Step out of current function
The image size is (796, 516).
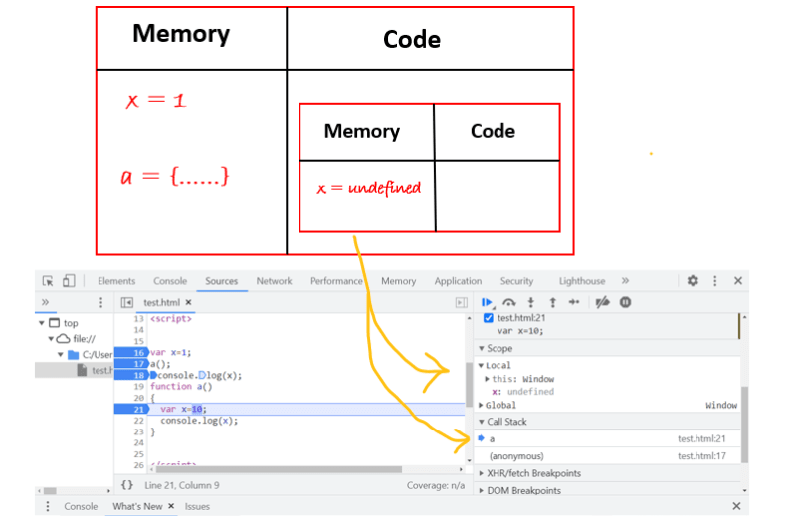tap(552, 303)
